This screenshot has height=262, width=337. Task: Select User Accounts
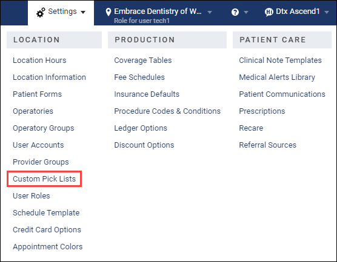pos(38,145)
